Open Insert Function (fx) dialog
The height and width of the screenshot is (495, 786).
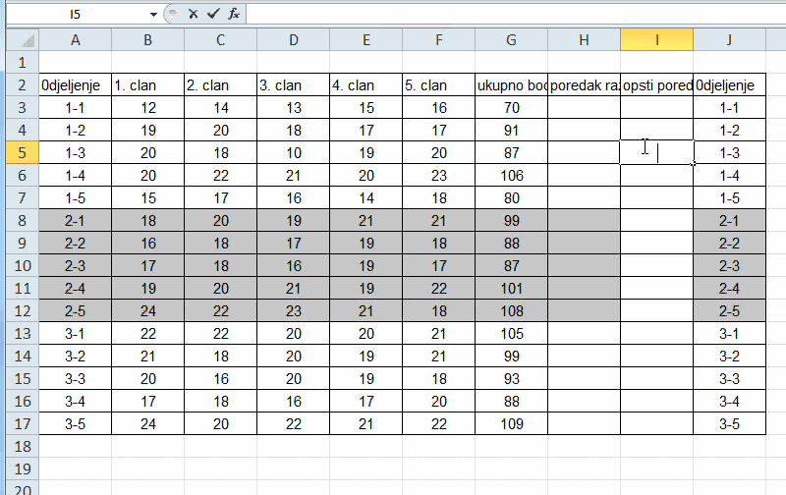click(x=233, y=14)
